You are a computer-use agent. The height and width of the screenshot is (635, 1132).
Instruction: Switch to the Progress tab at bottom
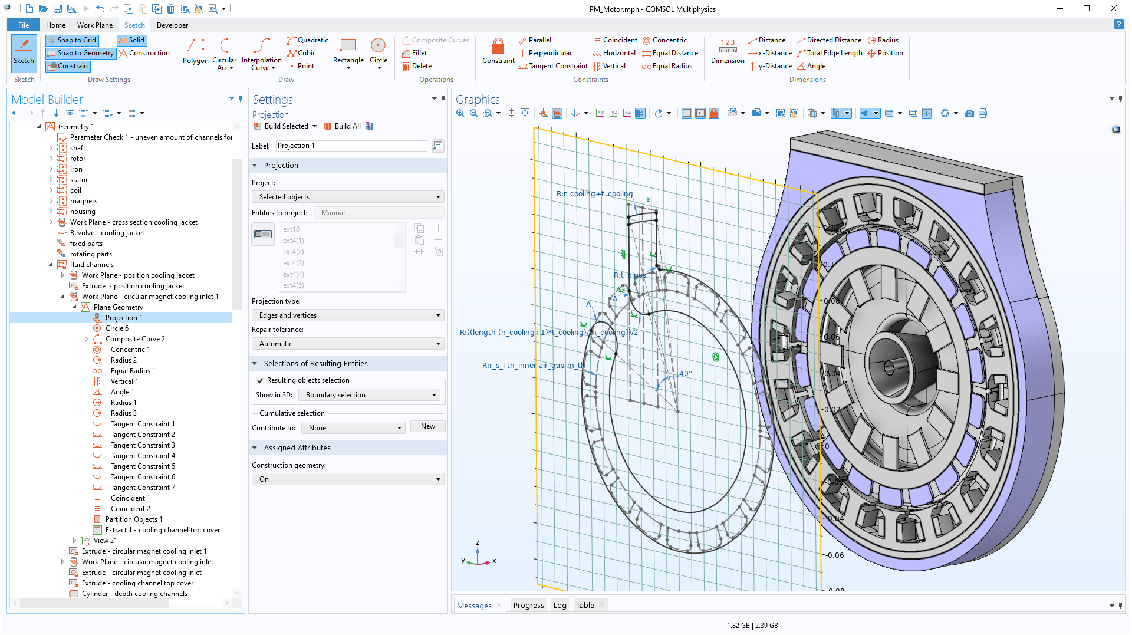528,604
